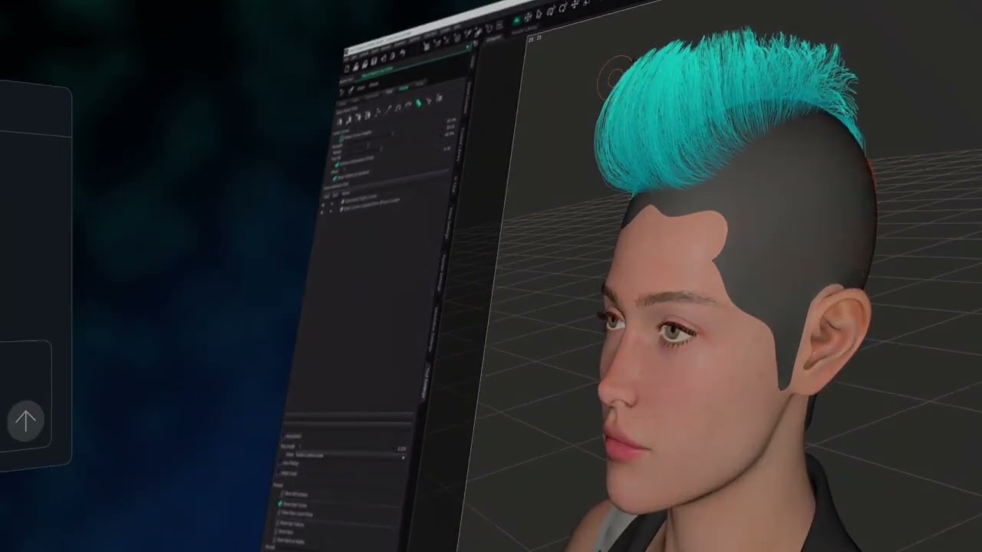The height and width of the screenshot is (552, 982).
Task: Select the green-highlighted tool in the viewport toolbar
Action: [x=516, y=20]
